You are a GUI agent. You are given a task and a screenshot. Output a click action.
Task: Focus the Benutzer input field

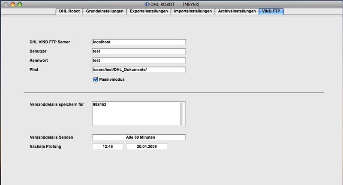coord(138,52)
